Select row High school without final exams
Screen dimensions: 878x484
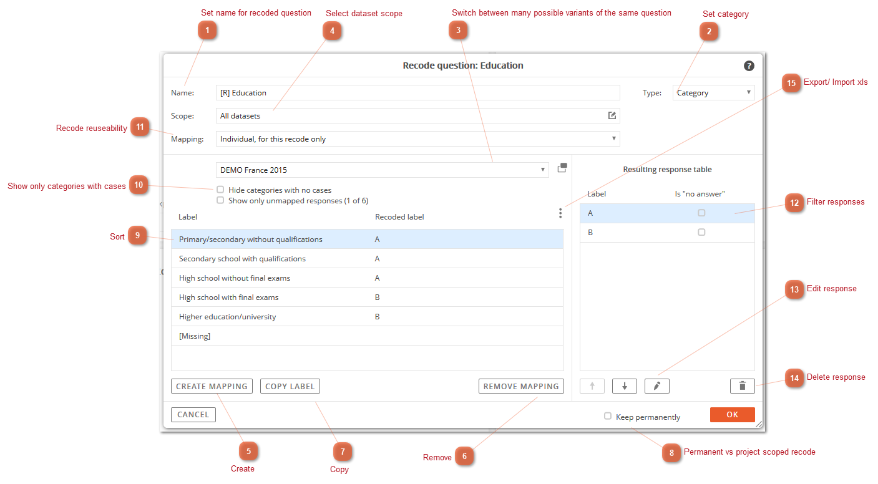368,278
